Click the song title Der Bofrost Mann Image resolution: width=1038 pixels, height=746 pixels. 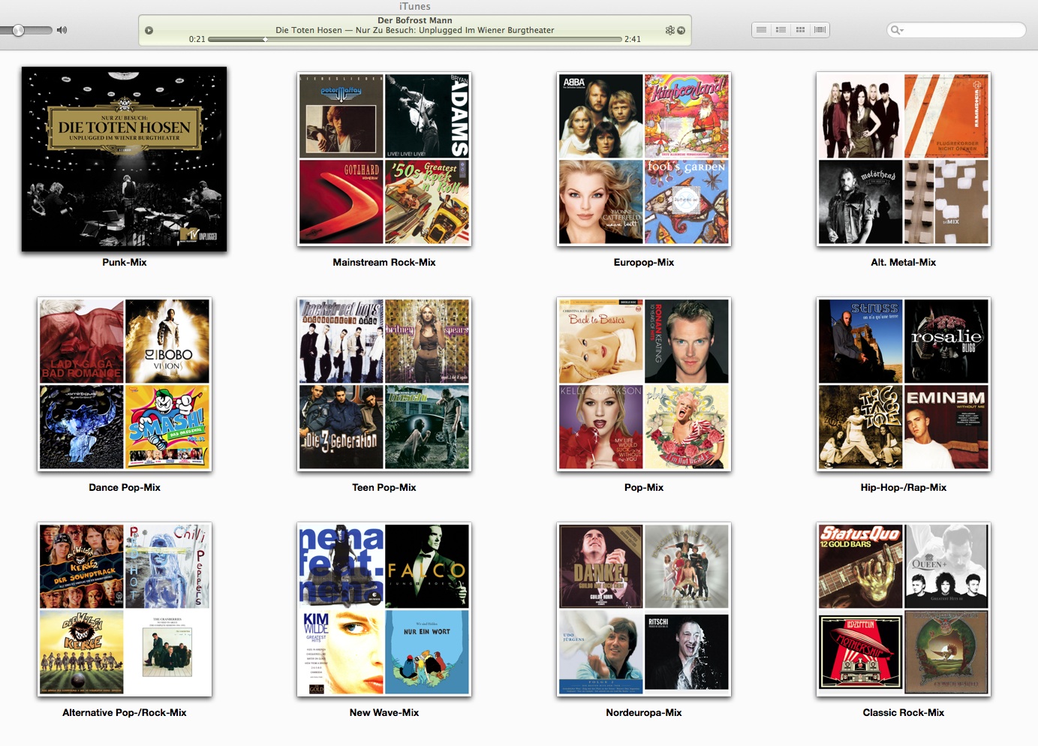[415, 20]
